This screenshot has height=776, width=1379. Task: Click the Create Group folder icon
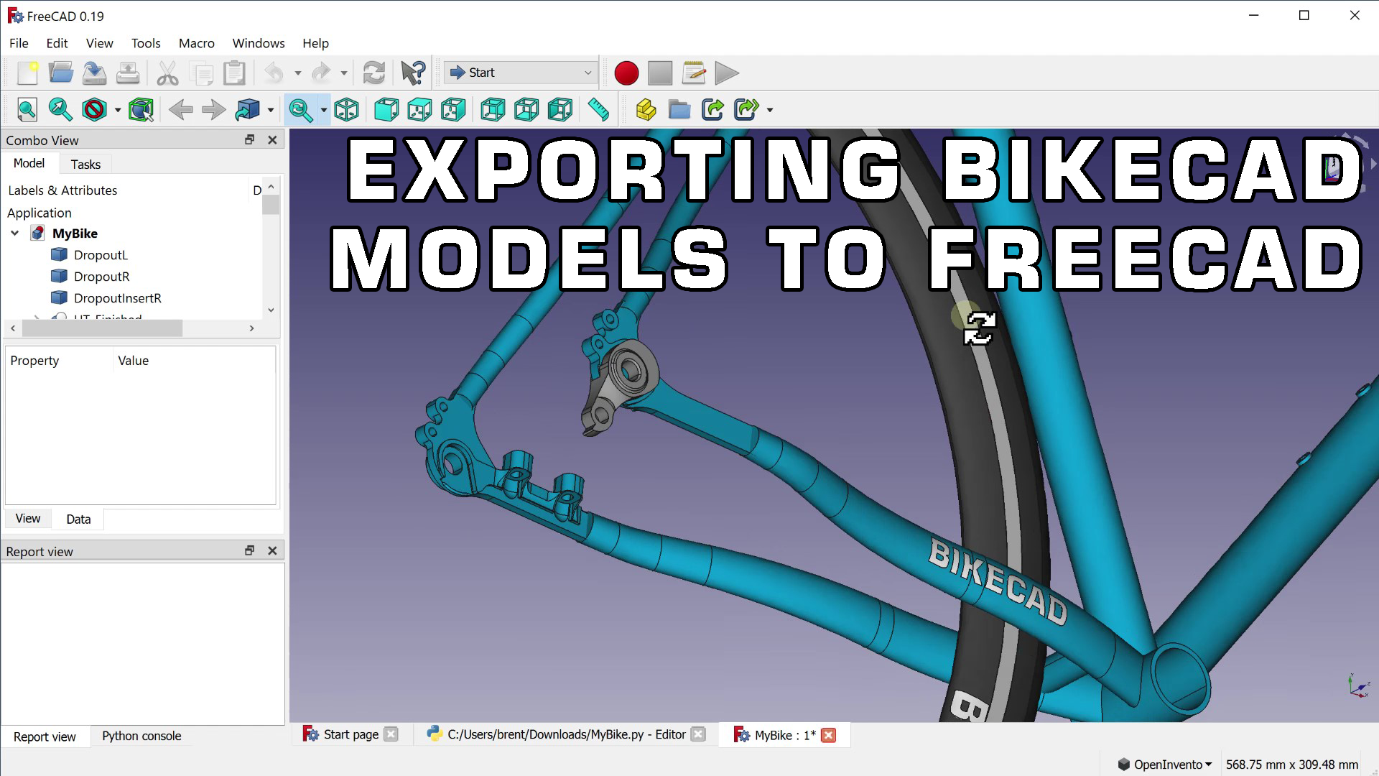click(x=679, y=110)
